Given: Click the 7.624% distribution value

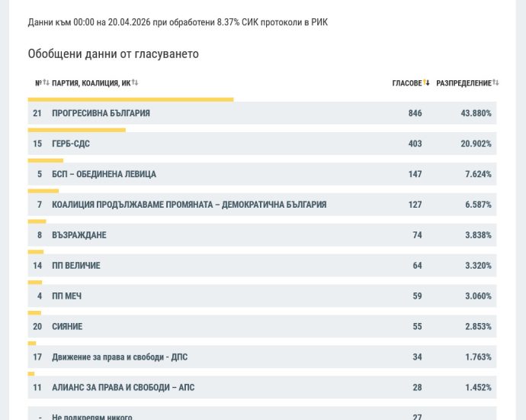Looking at the screenshot, I should point(478,174).
